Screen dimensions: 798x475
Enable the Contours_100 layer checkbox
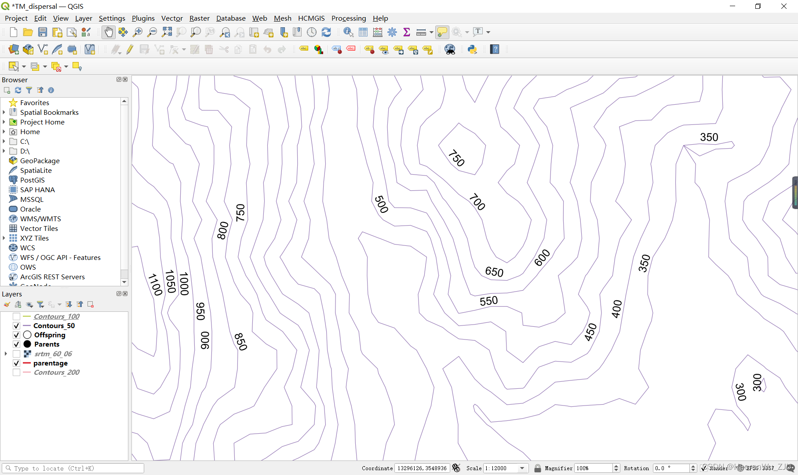coord(16,317)
